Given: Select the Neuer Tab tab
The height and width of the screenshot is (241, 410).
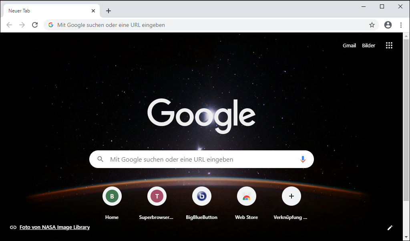Looking at the screenshot, I should [44, 11].
